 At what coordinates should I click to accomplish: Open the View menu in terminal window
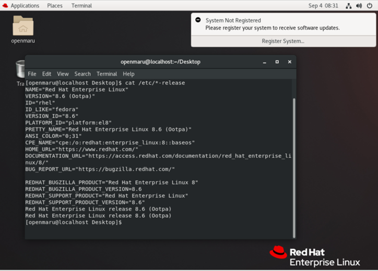[63, 74]
